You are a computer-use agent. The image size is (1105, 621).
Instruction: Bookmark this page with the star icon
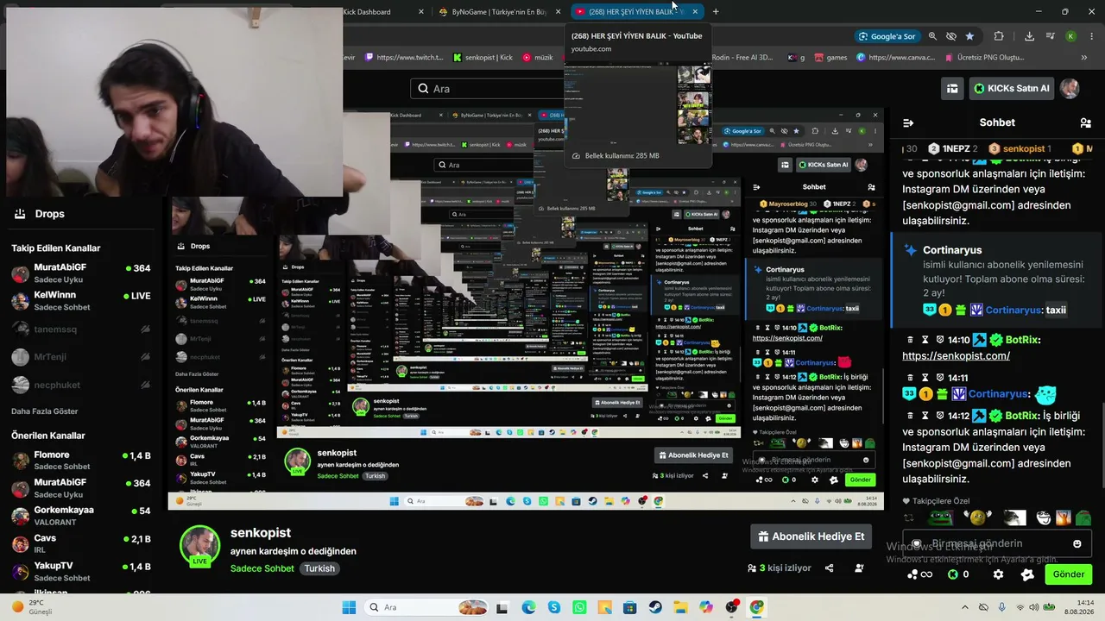pyautogui.click(x=969, y=36)
